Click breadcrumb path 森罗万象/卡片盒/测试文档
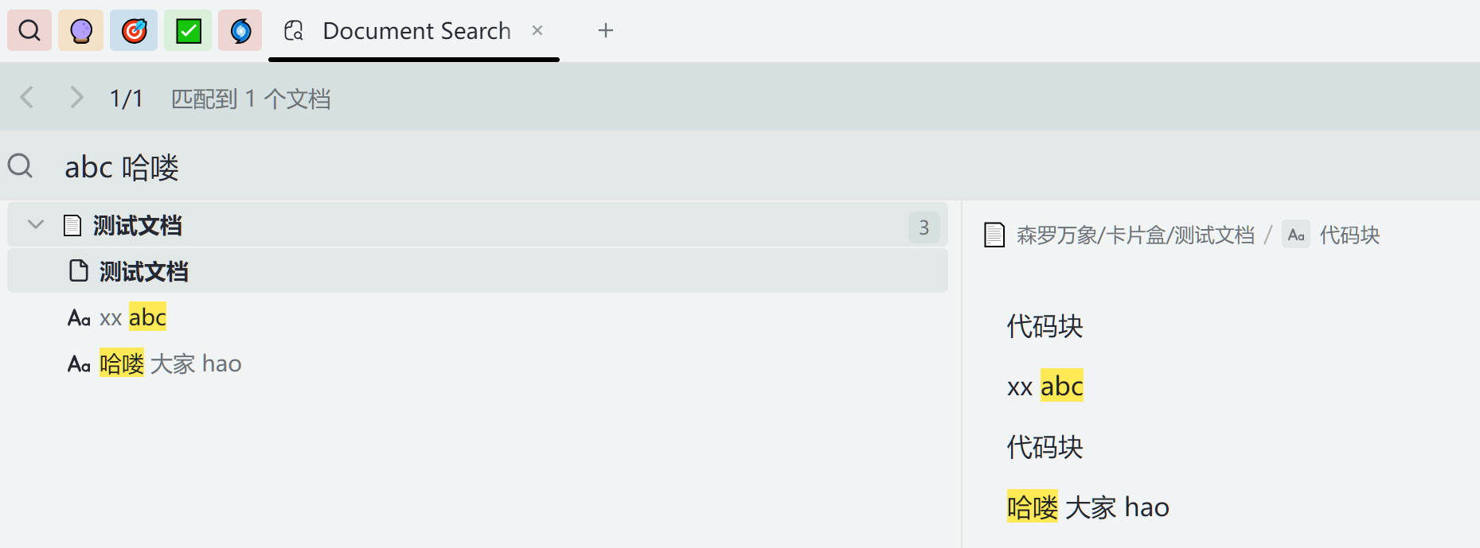This screenshot has width=1480, height=548. point(1134,235)
